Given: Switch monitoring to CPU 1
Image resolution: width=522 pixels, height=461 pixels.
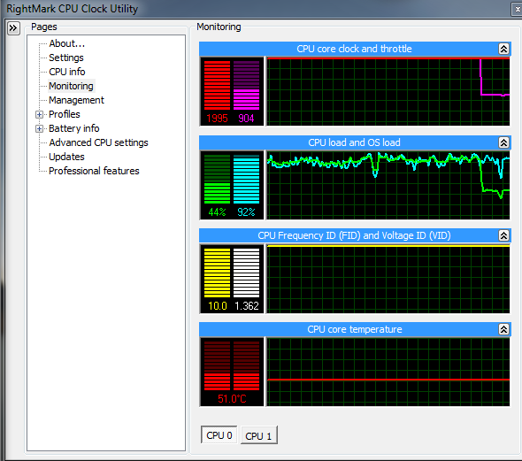Looking at the screenshot, I should pos(258,435).
